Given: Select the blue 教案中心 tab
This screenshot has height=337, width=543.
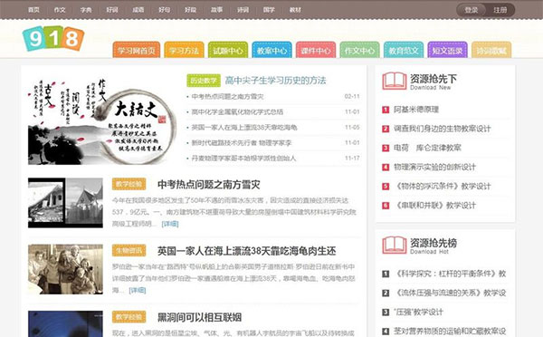Looking at the screenshot, I should coord(271,50).
